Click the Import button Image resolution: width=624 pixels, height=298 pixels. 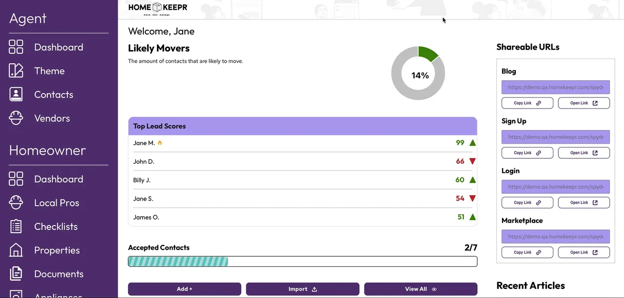pyautogui.click(x=303, y=289)
